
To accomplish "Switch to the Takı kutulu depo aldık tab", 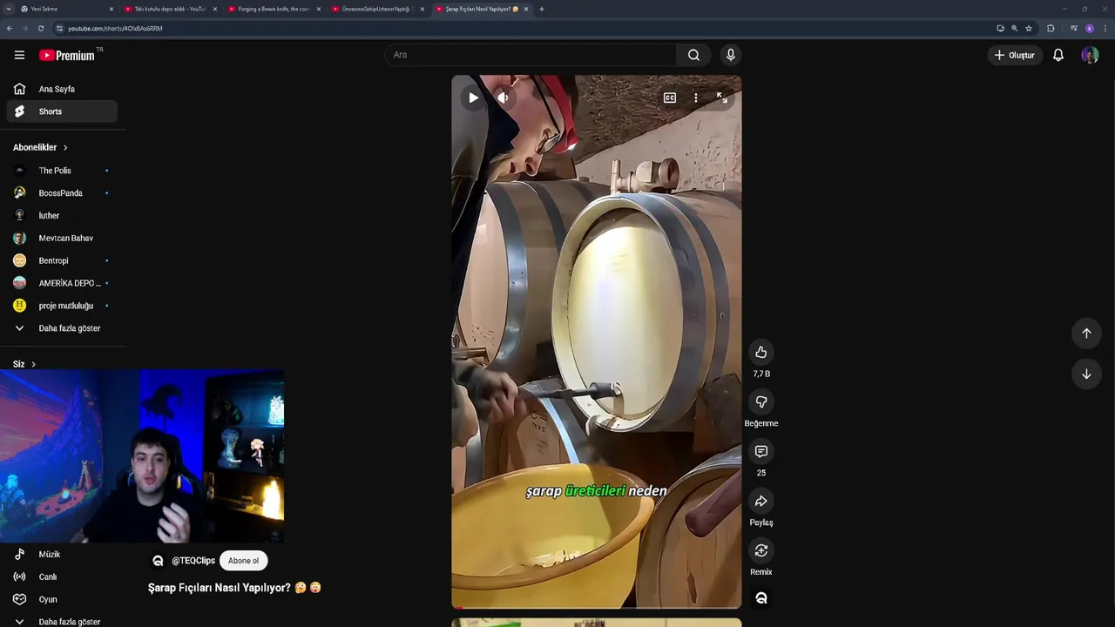I will [x=170, y=9].
